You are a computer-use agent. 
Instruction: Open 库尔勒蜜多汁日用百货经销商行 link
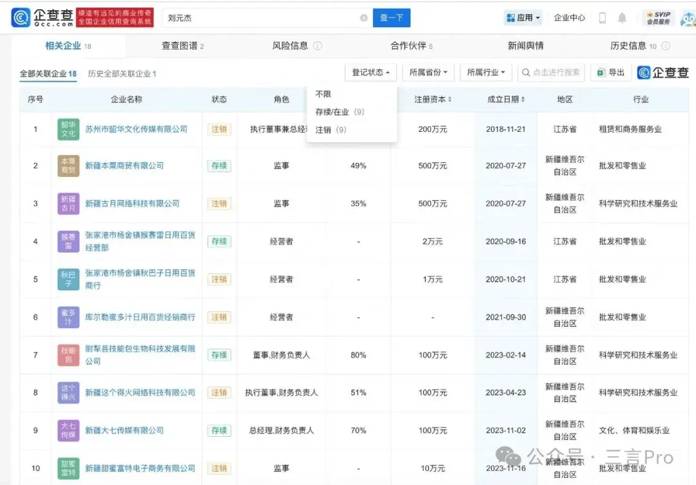(x=140, y=317)
